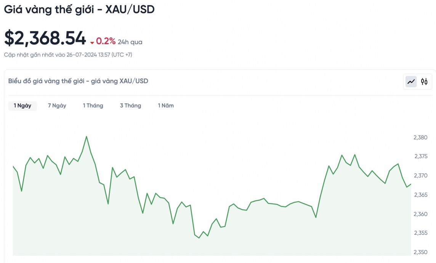
Task: Switch to line chart view icon
Action: point(411,81)
